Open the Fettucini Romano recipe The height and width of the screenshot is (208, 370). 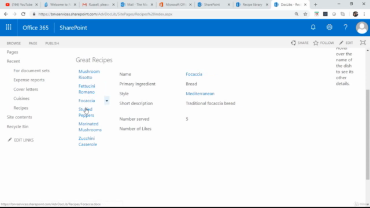coord(87,89)
